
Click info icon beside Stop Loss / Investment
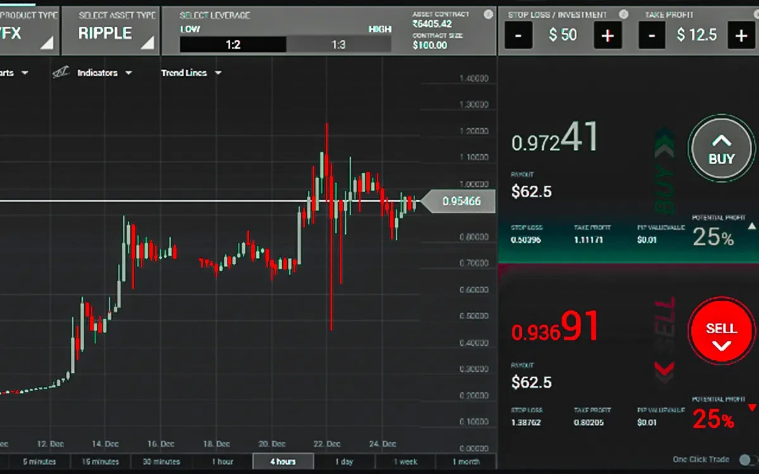(x=624, y=14)
